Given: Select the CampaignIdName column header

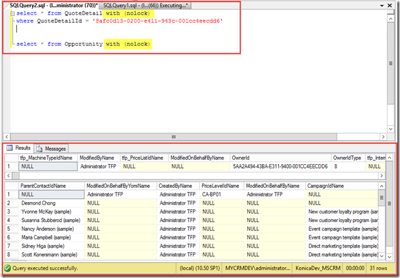Looking at the screenshot, I should click(342, 186).
